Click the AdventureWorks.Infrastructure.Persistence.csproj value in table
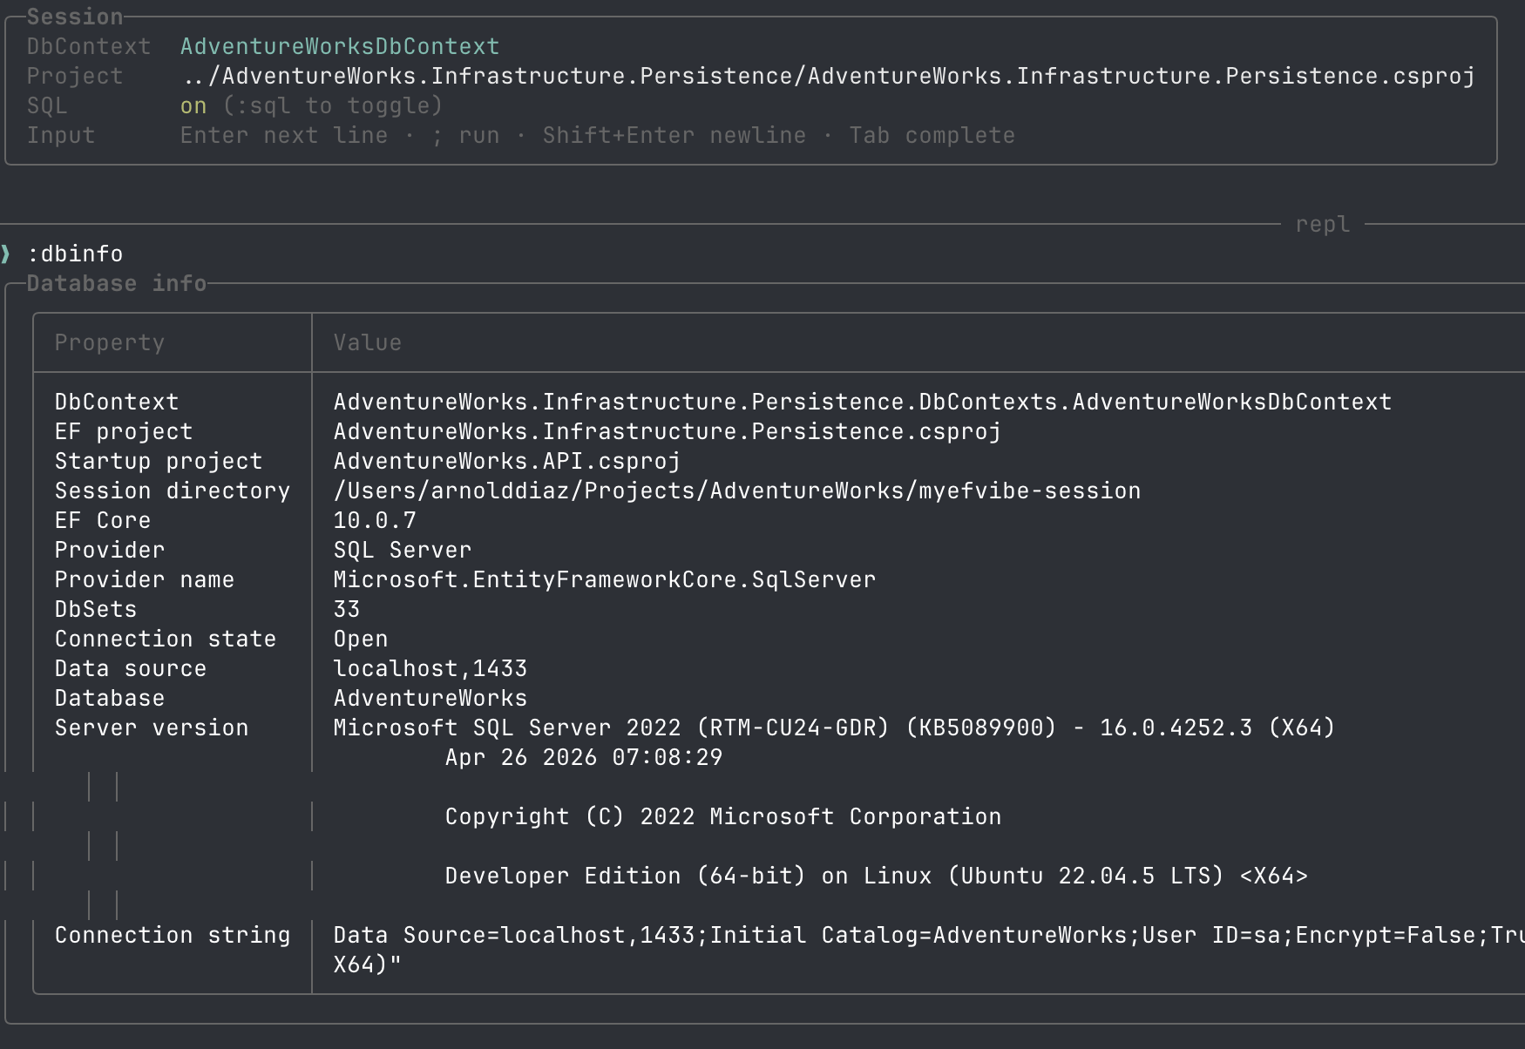This screenshot has width=1525, height=1049. pyautogui.click(x=668, y=431)
